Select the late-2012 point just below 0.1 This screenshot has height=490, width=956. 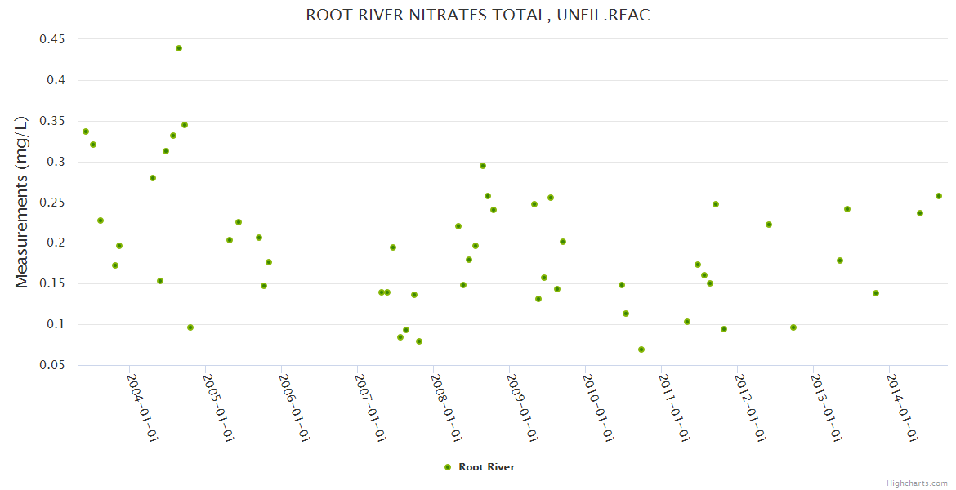[793, 327]
